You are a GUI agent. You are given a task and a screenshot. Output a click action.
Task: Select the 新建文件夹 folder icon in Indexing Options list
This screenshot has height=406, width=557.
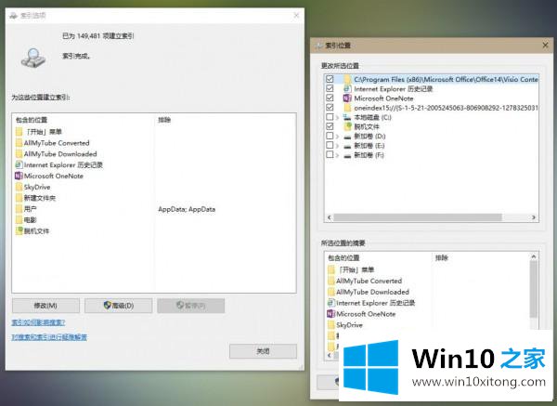19,198
